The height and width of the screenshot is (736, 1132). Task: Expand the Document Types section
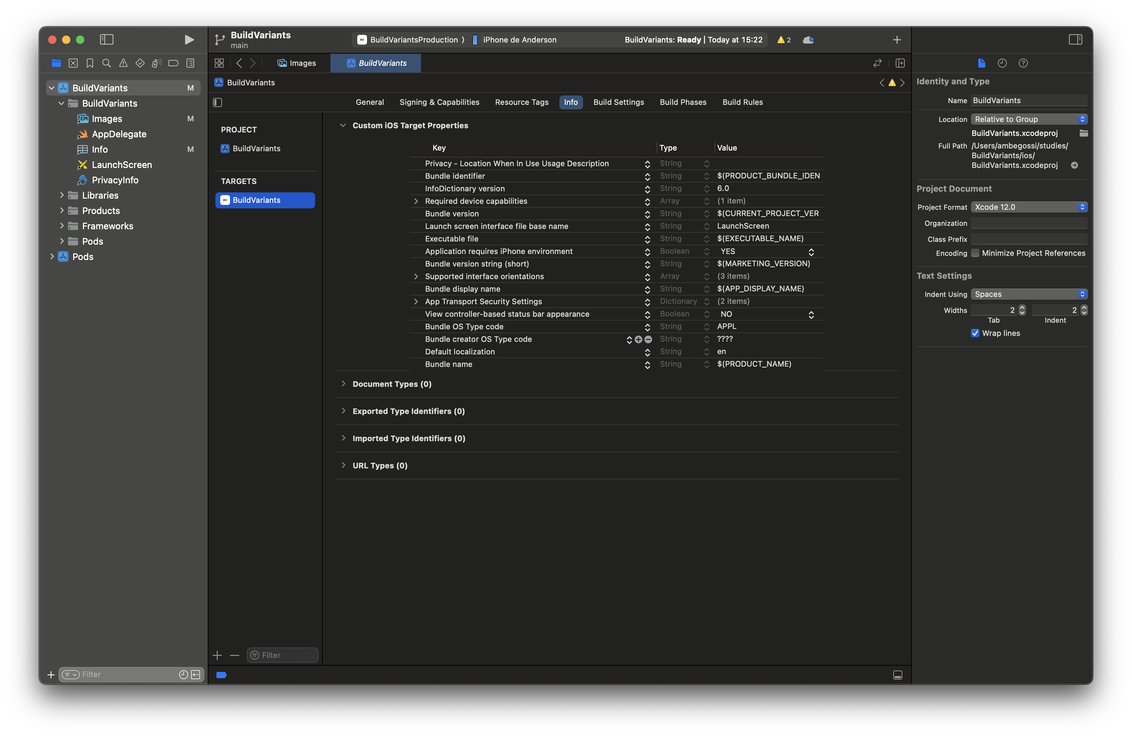[343, 384]
